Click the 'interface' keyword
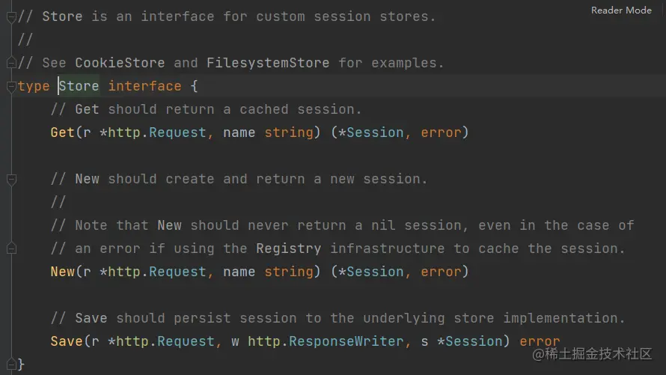 145,86
